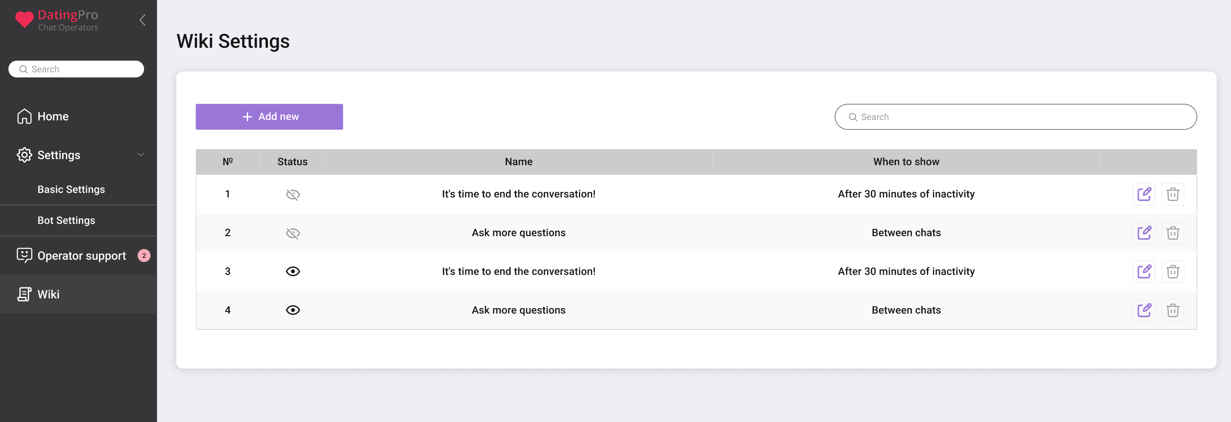Open the edit icon for row 4
1231x422 pixels.
pyautogui.click(x=1144, y=310)
